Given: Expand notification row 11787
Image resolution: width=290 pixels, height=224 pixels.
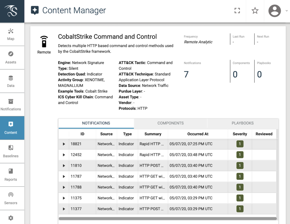Looking at the screenshot, I should pyautogui.click(x=64, y=176).
